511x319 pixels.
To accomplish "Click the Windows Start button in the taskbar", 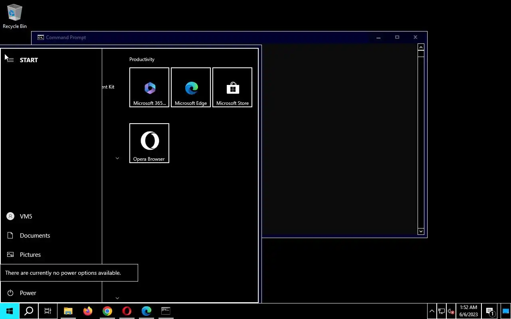I will coord(10,311).
